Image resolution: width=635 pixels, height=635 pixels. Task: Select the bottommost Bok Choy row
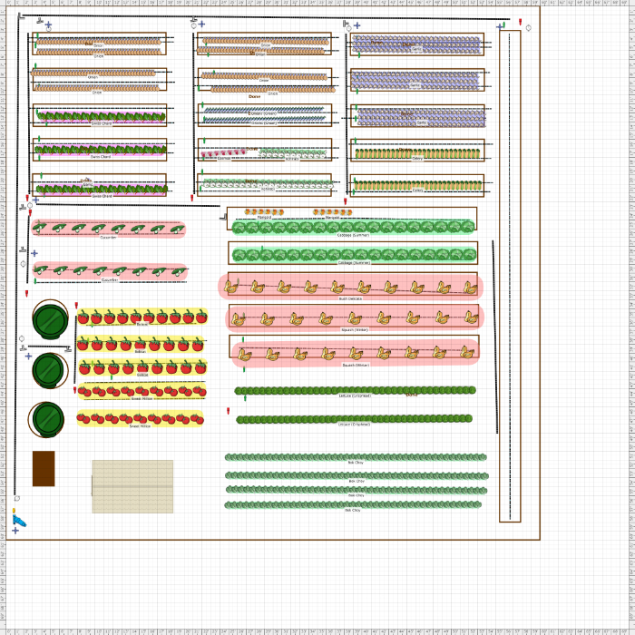click(353, 504)
